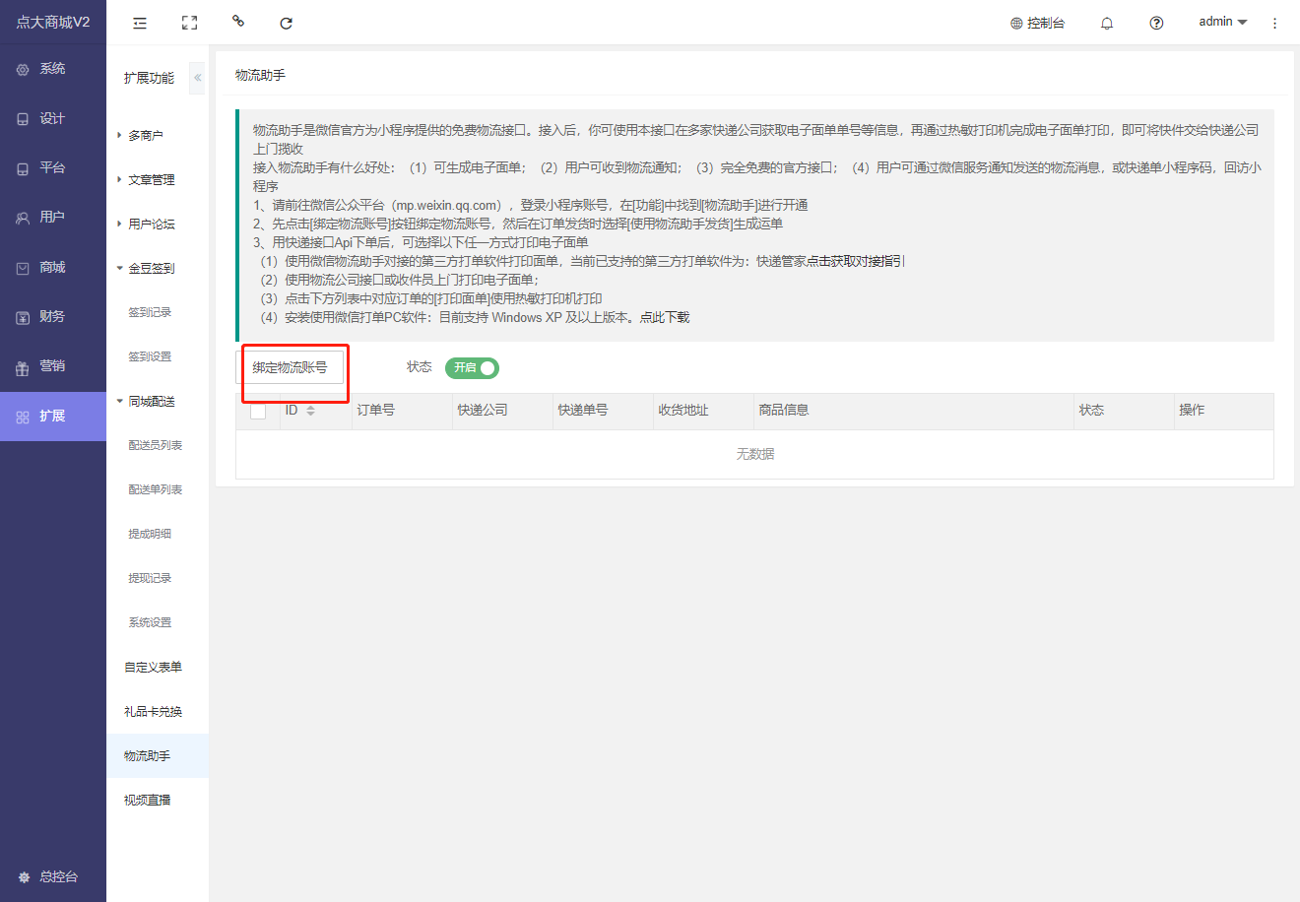This screenshot has height=902, width=1300.
Task: Click the 设计 sidebar icon
Action: (x=23, y=119)
